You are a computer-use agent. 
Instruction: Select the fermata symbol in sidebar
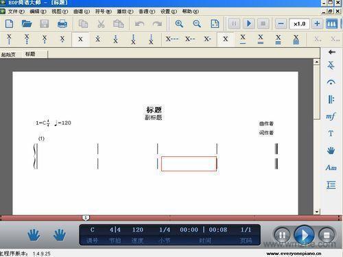click(331, 82)
